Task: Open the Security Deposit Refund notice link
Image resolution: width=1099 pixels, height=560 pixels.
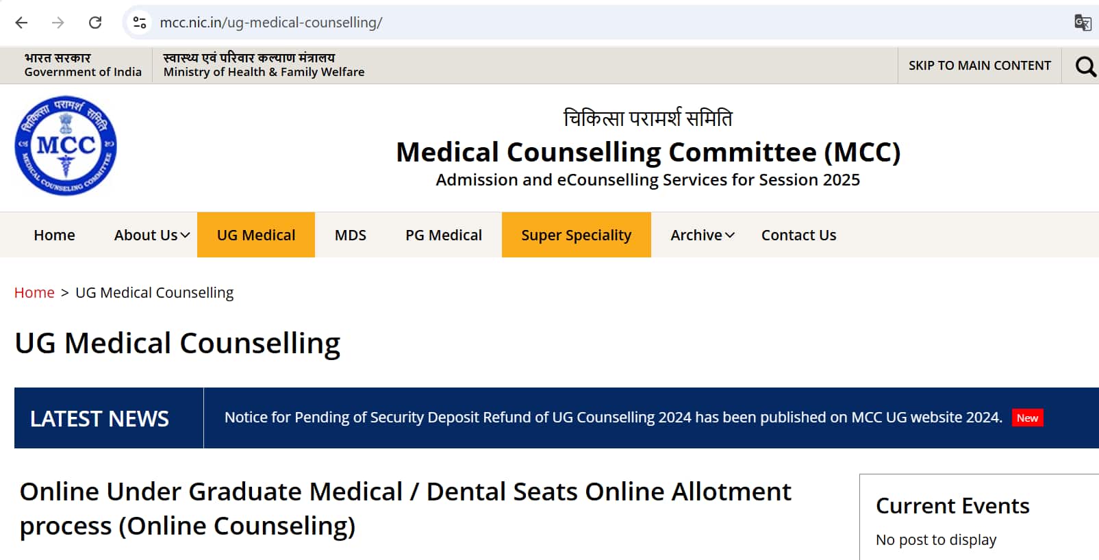Action: tap(613, 418)
